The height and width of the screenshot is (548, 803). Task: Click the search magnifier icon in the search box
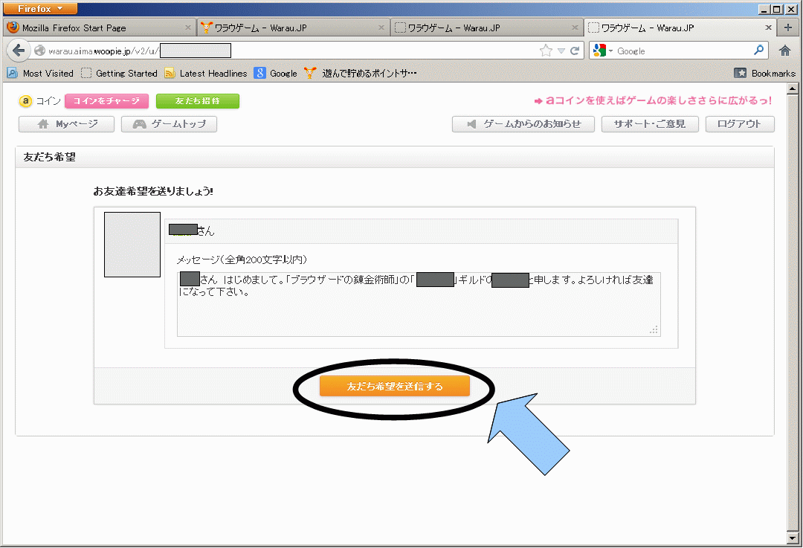[x=758, y=51]
